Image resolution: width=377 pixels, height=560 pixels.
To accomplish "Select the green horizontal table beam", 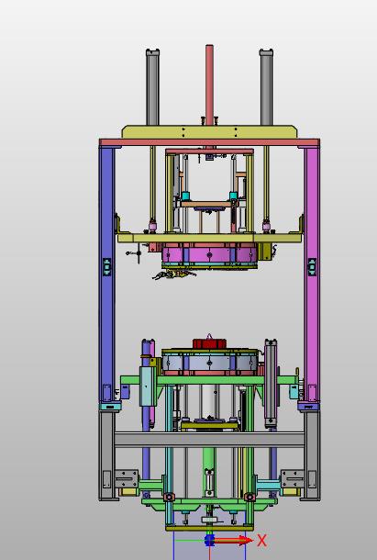I will pyautogui.click(x=209, y=380).
